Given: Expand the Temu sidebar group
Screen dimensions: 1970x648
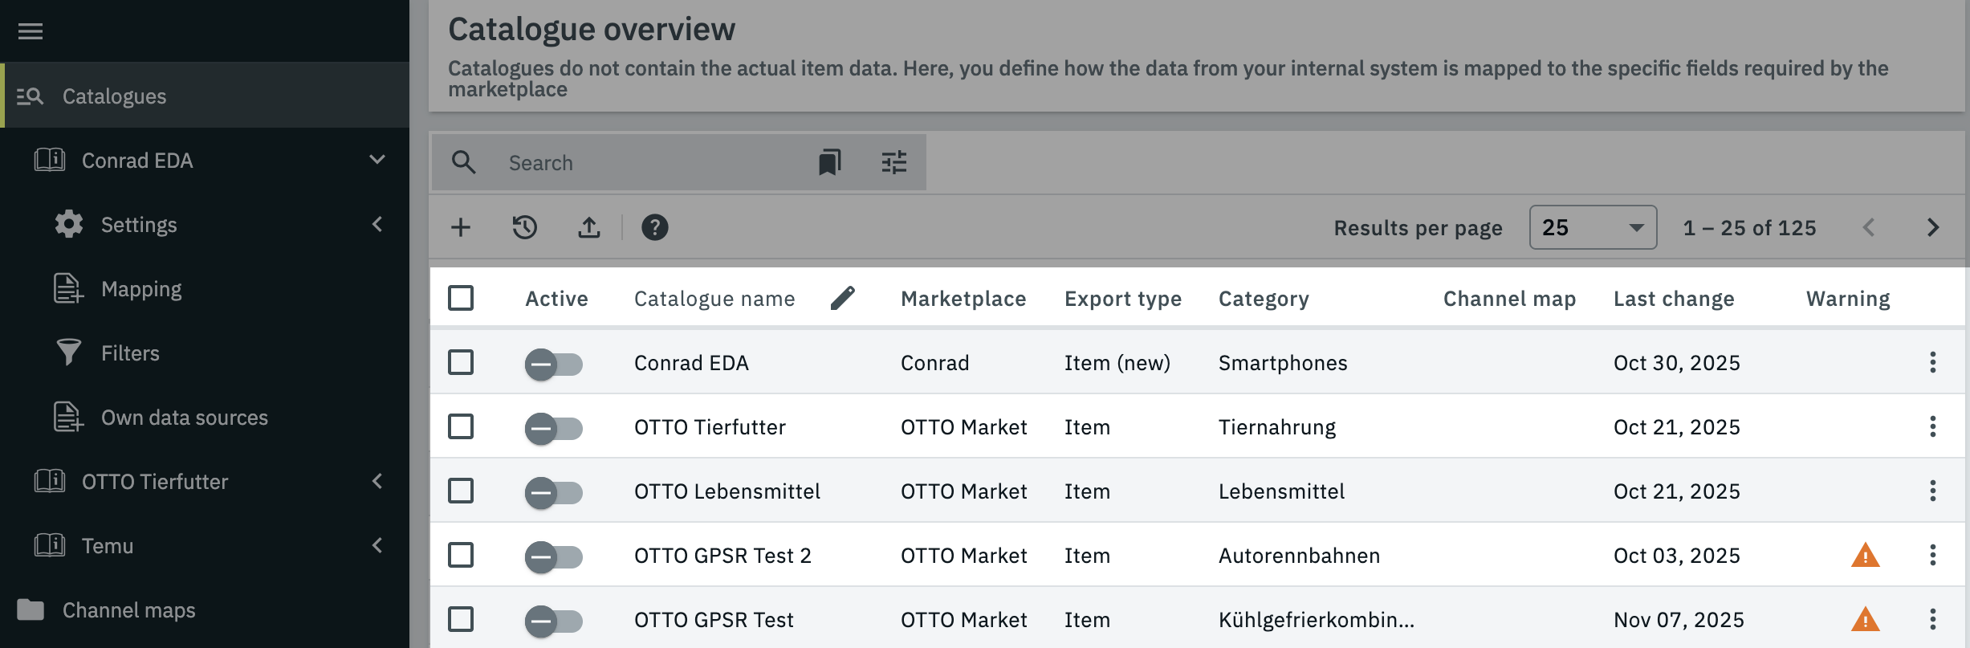Looking at the screenshot, I should [377, 545].
